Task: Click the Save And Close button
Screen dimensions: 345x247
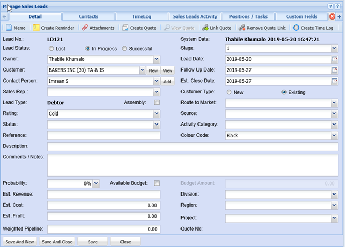Action: [57, 242]
